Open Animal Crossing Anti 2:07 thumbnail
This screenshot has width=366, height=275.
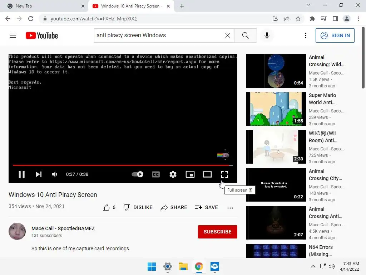[276, 223]
